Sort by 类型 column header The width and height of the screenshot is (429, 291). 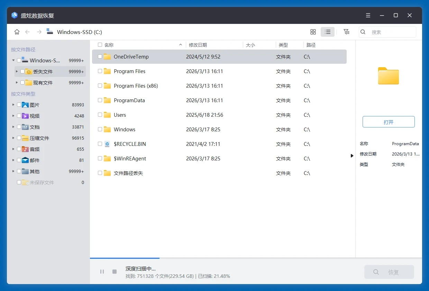(283, 45)
